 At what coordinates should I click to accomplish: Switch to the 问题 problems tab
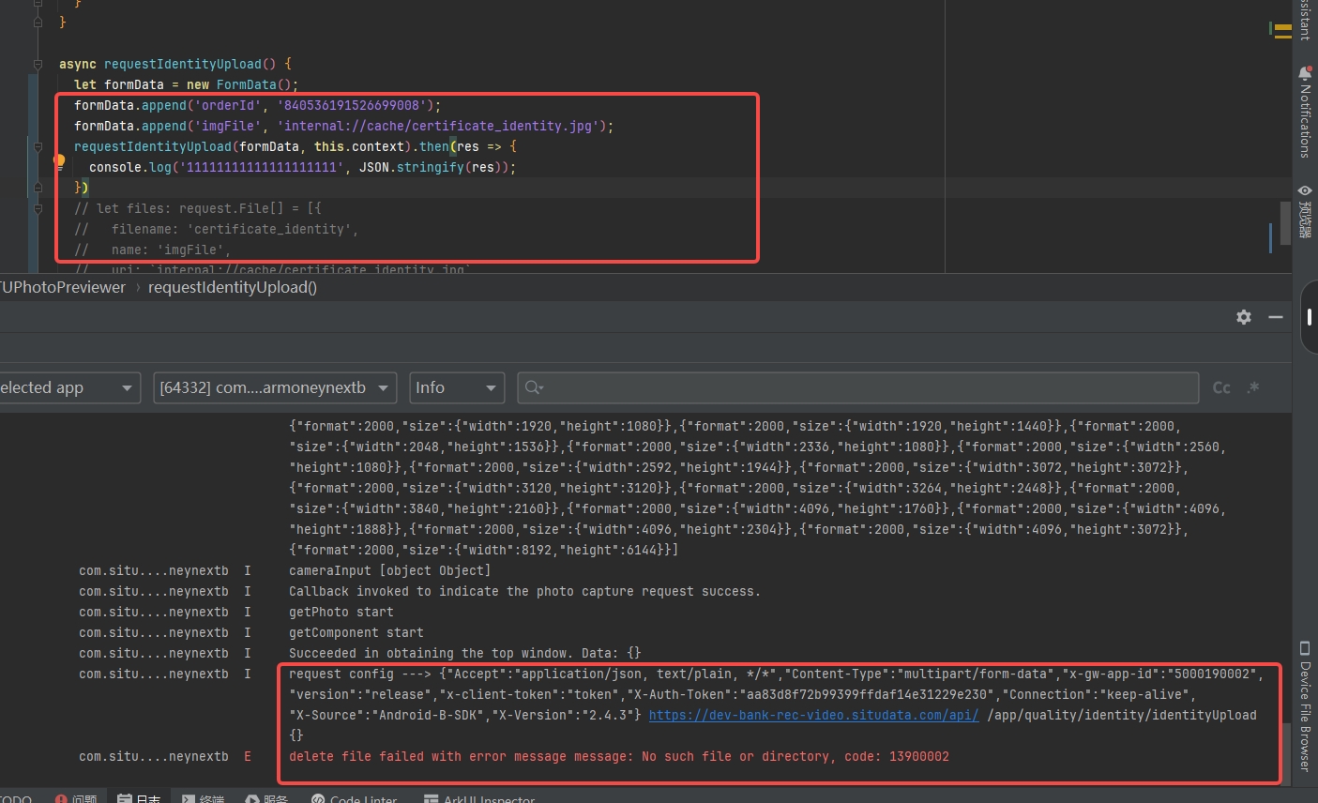pos(75,799)
